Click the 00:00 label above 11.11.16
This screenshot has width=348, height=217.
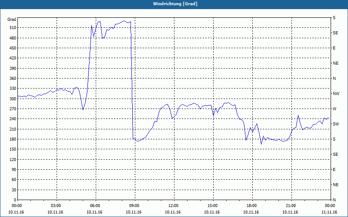coord(330,206)
